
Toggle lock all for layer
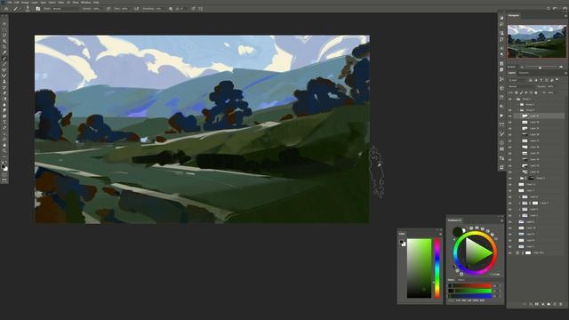[x=536, y=92]
